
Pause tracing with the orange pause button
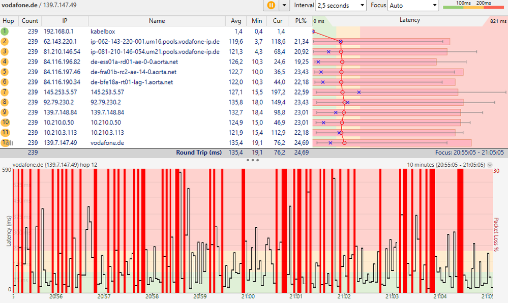(271, 5)
